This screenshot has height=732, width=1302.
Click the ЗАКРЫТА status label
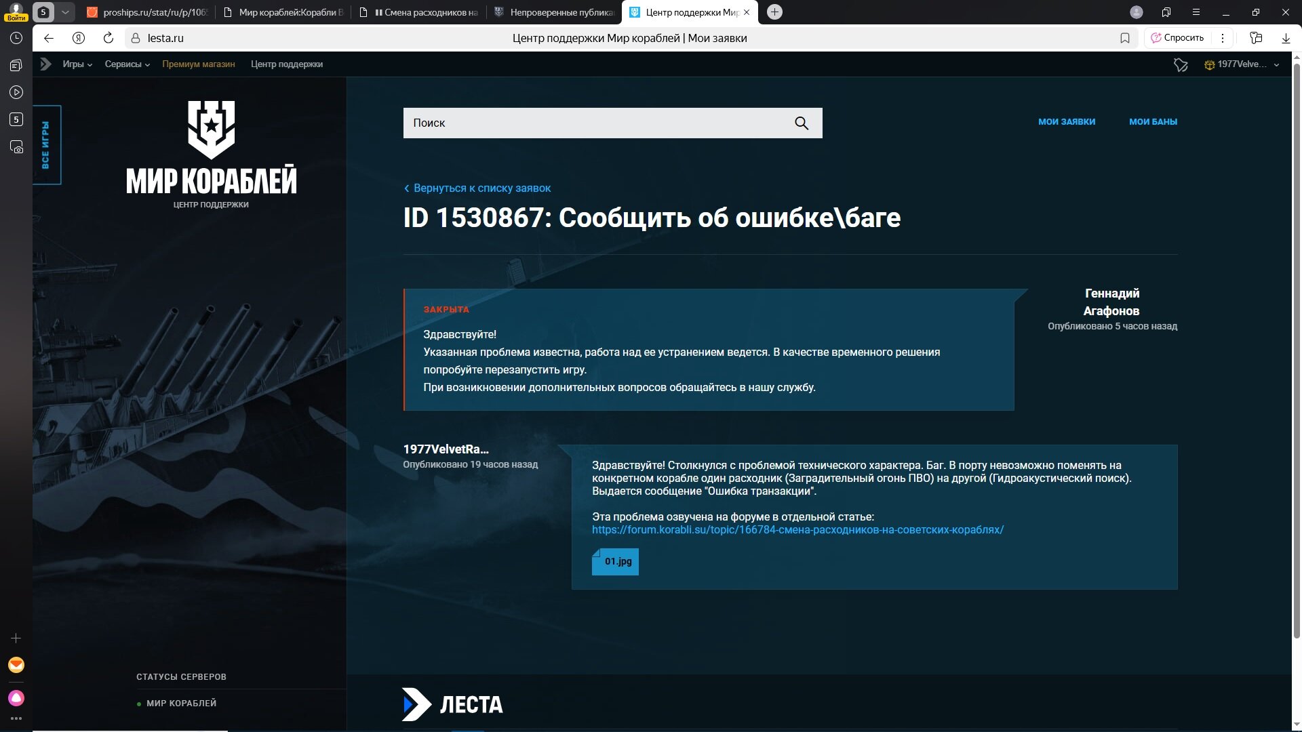[446, 310]
